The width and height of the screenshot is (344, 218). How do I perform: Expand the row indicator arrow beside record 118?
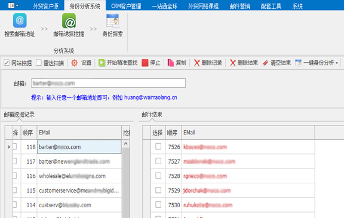click(9, 147)
